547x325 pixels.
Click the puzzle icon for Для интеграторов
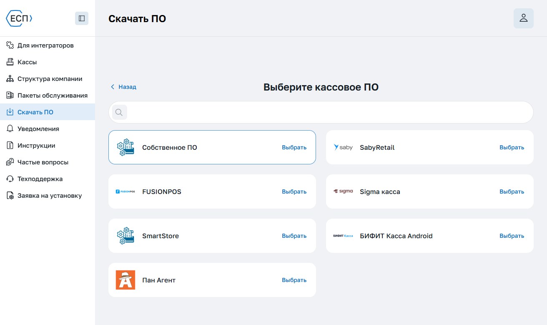coord(10,45)
